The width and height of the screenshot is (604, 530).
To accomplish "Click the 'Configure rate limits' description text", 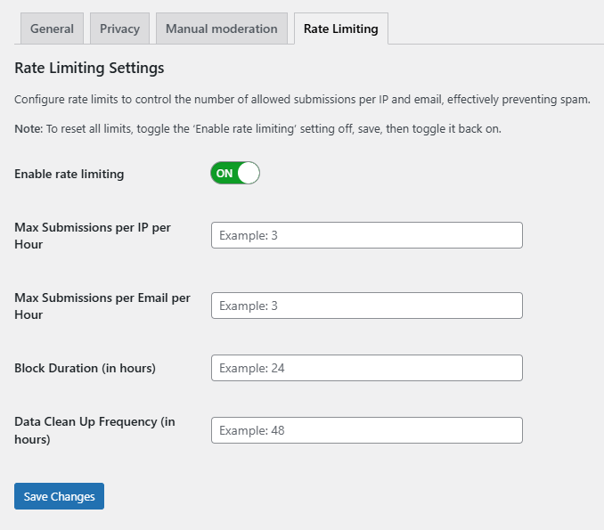I will point(302,100).
